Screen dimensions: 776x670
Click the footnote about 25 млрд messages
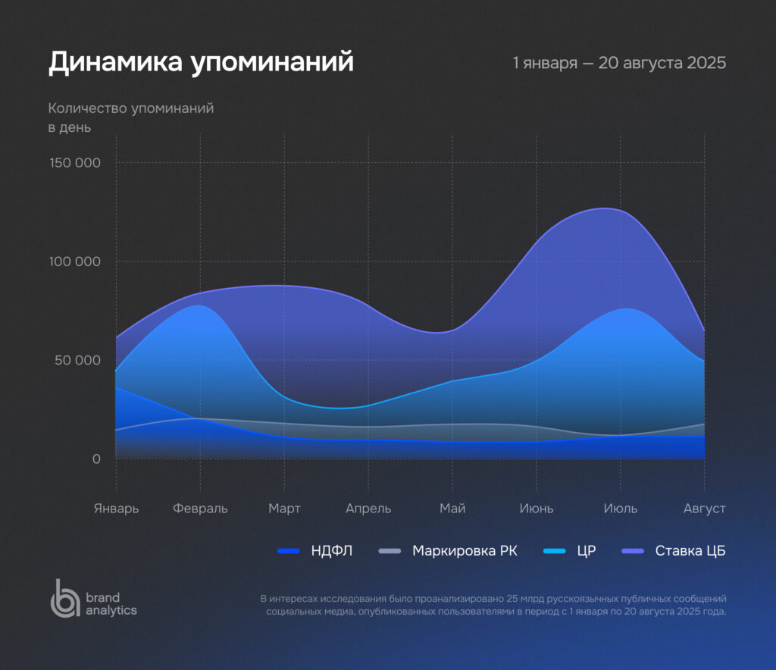tap(493, 605)
